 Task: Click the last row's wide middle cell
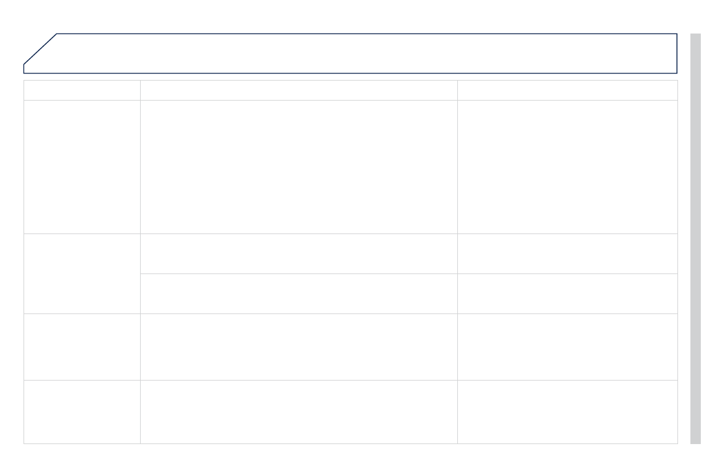(x=298, y=412)
